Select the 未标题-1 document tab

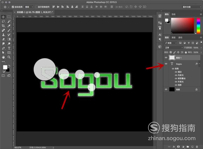tap(35, 12)
